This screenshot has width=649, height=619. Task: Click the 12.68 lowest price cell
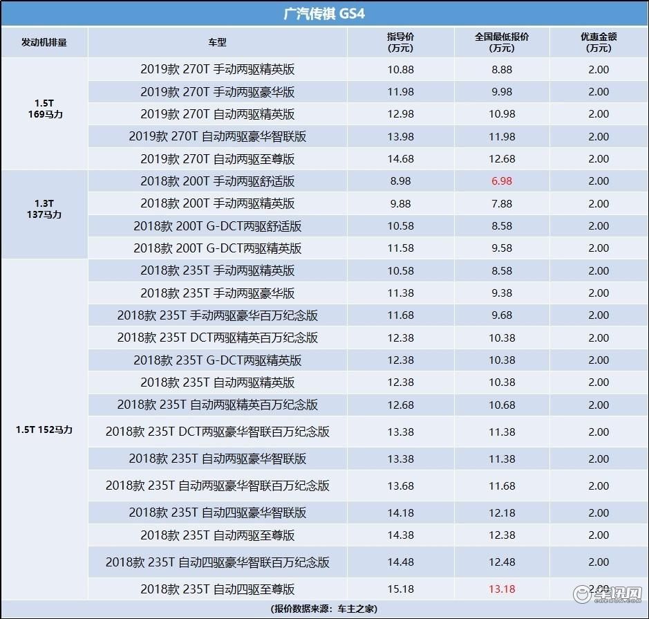click(502, 158)
